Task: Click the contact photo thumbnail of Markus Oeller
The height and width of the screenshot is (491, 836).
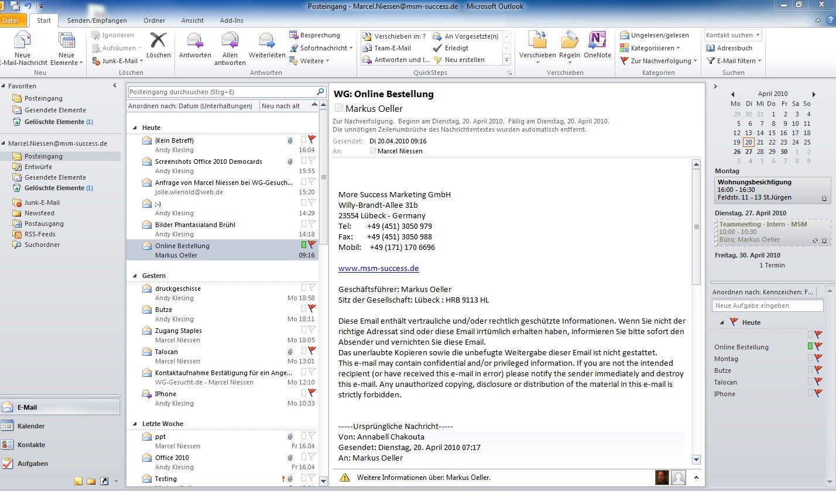Action: click(662, 477)
